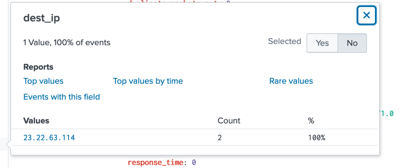
Task: Set Selected to No
Action: (x=352, y=43)
